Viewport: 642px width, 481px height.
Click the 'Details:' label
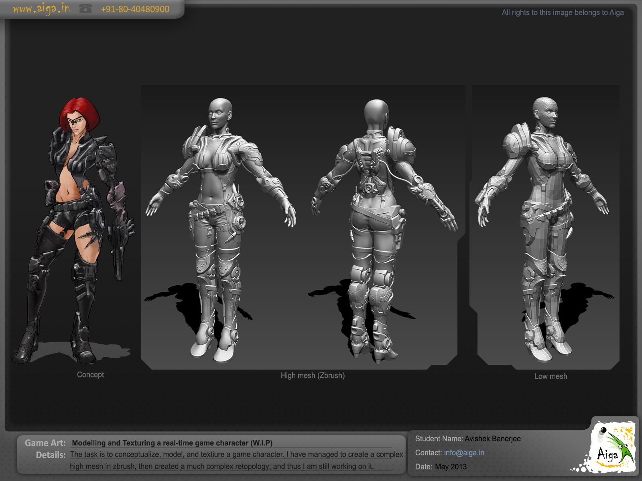pos(51,455)
